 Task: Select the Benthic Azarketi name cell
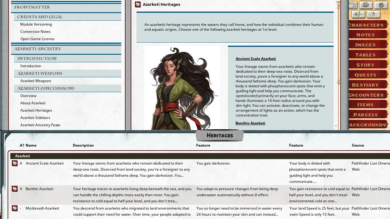click(x=39, y=189)
